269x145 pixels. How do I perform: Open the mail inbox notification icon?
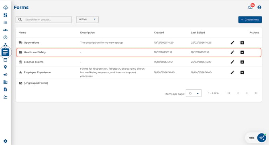250,7
